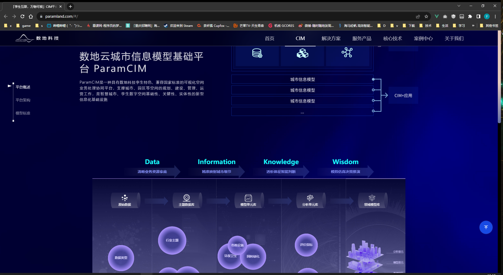The image size is (503, 275).
Task: Click the Knowledge stage heading
Action: (x=281, y=162)
